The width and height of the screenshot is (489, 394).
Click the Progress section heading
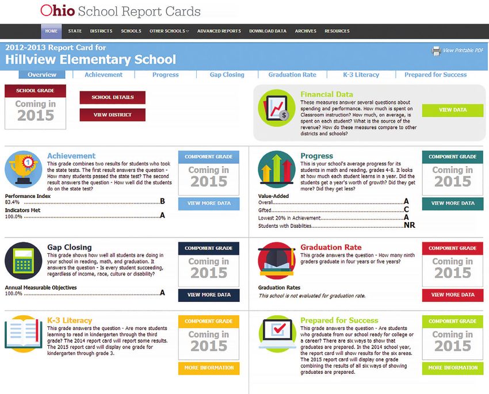coord(316,156)
